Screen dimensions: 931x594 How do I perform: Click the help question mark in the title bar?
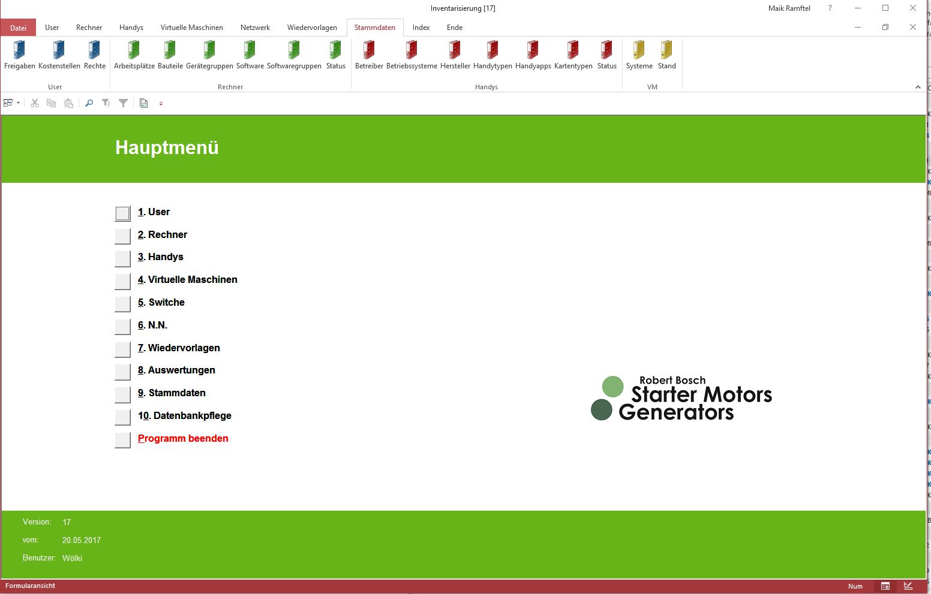830,8
